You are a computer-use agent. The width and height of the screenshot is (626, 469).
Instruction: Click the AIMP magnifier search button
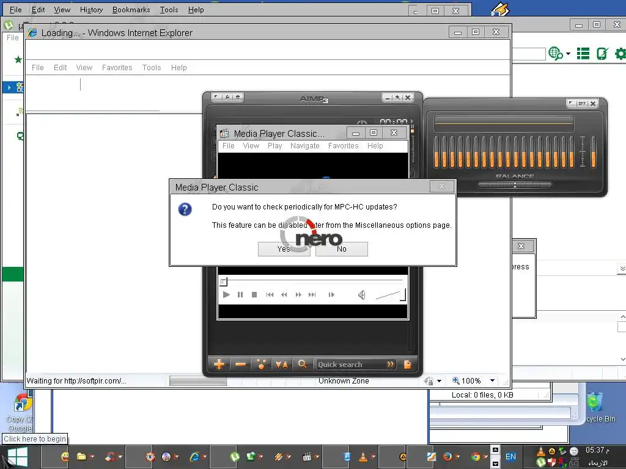302,364
